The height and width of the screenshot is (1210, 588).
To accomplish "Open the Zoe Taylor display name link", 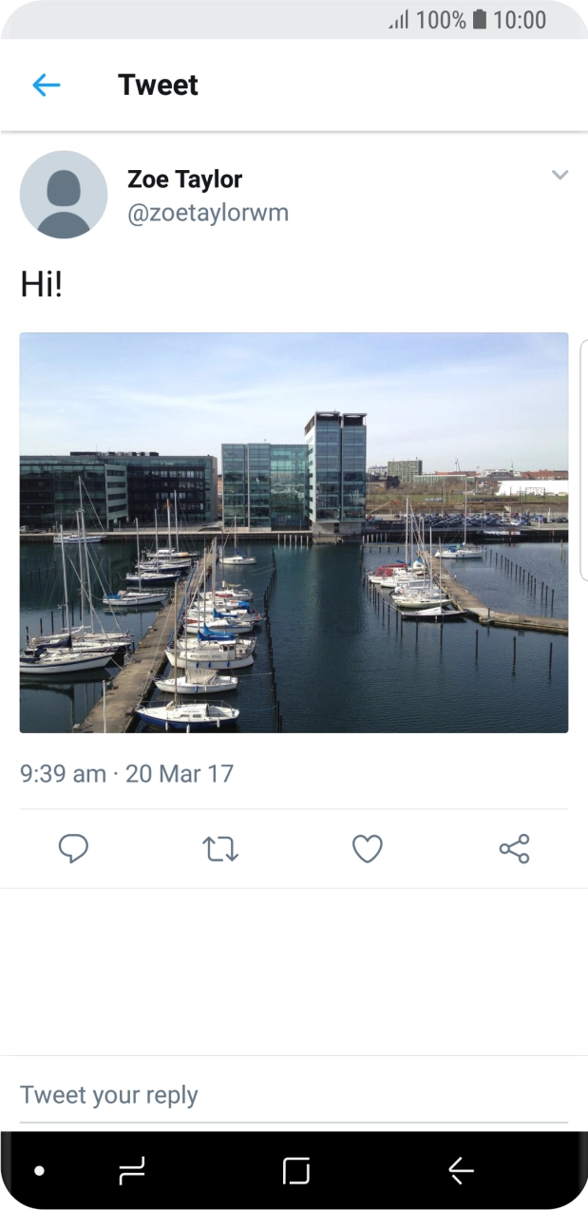I will click(184, 179).
